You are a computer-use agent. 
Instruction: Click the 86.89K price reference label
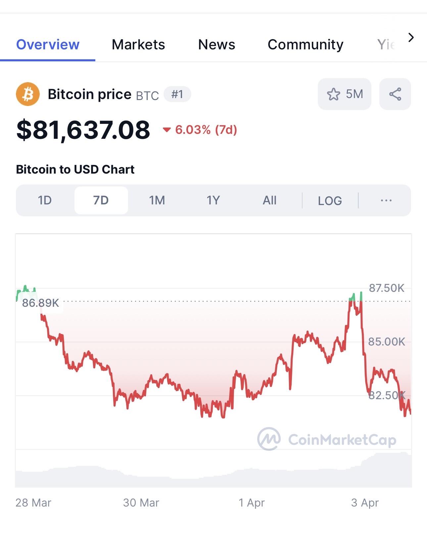click(40, 303)
